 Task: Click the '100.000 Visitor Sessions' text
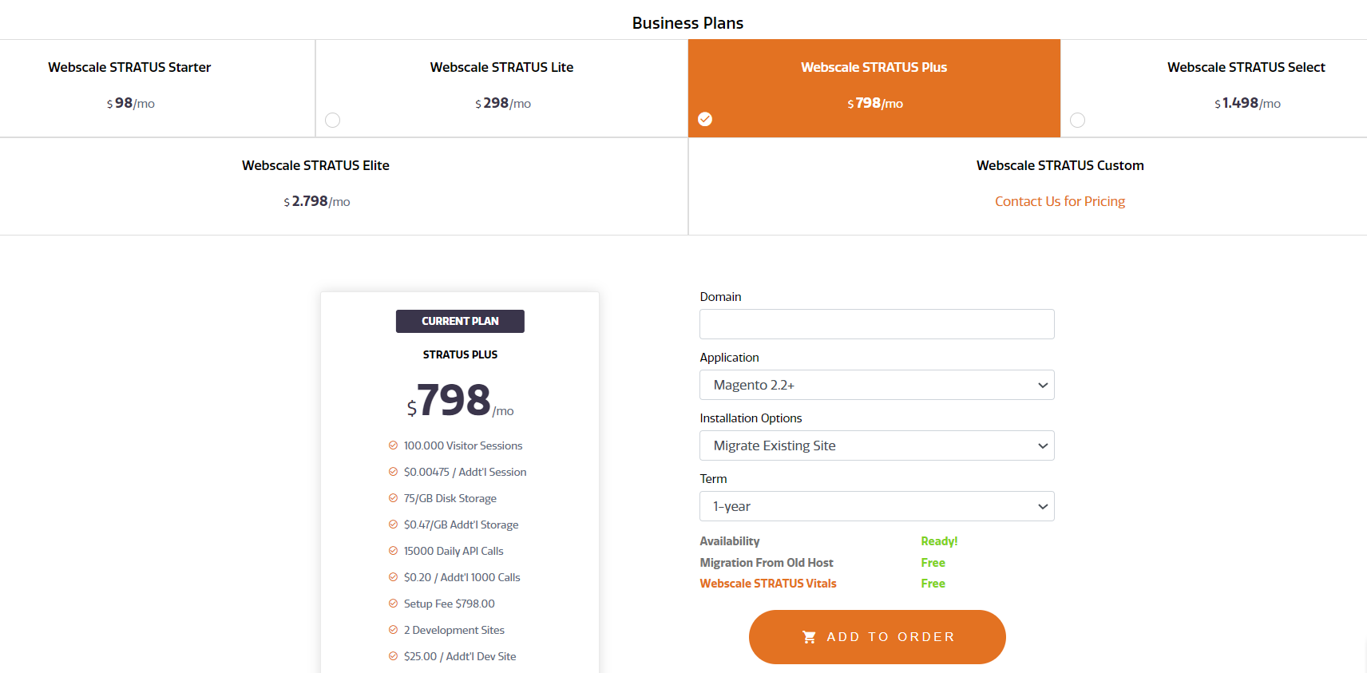463,445
